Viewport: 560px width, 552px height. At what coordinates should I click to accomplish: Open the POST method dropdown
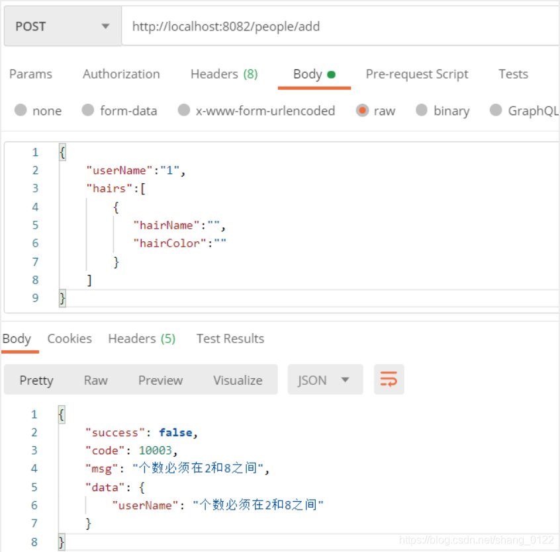(62, 26)
